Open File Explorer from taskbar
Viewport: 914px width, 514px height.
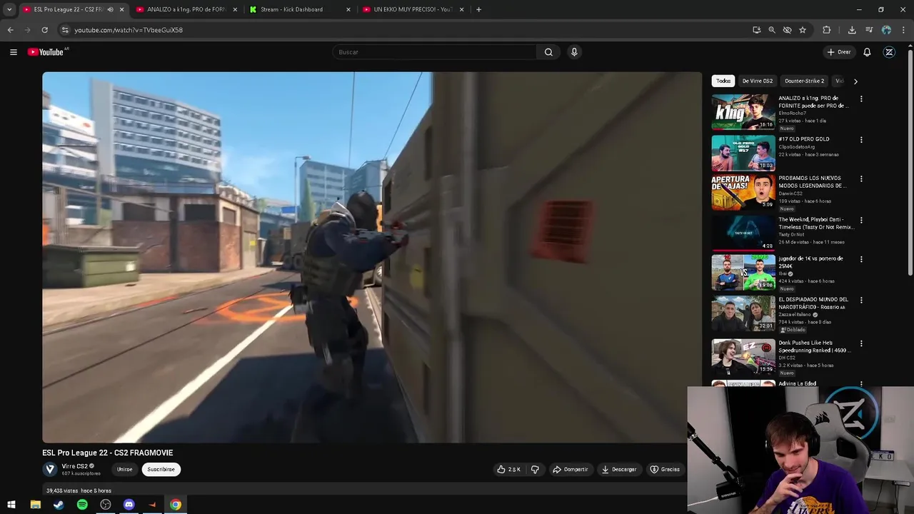[x=35, y=505]
